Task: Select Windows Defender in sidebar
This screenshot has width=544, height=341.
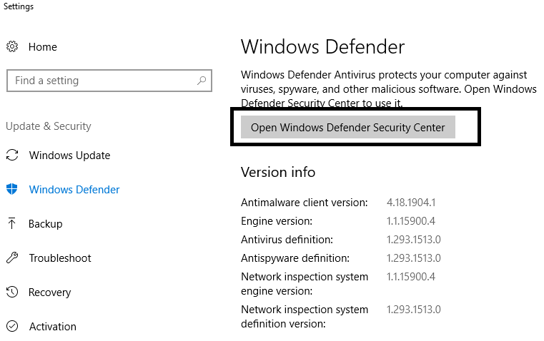Action: (x=74, y=189)
